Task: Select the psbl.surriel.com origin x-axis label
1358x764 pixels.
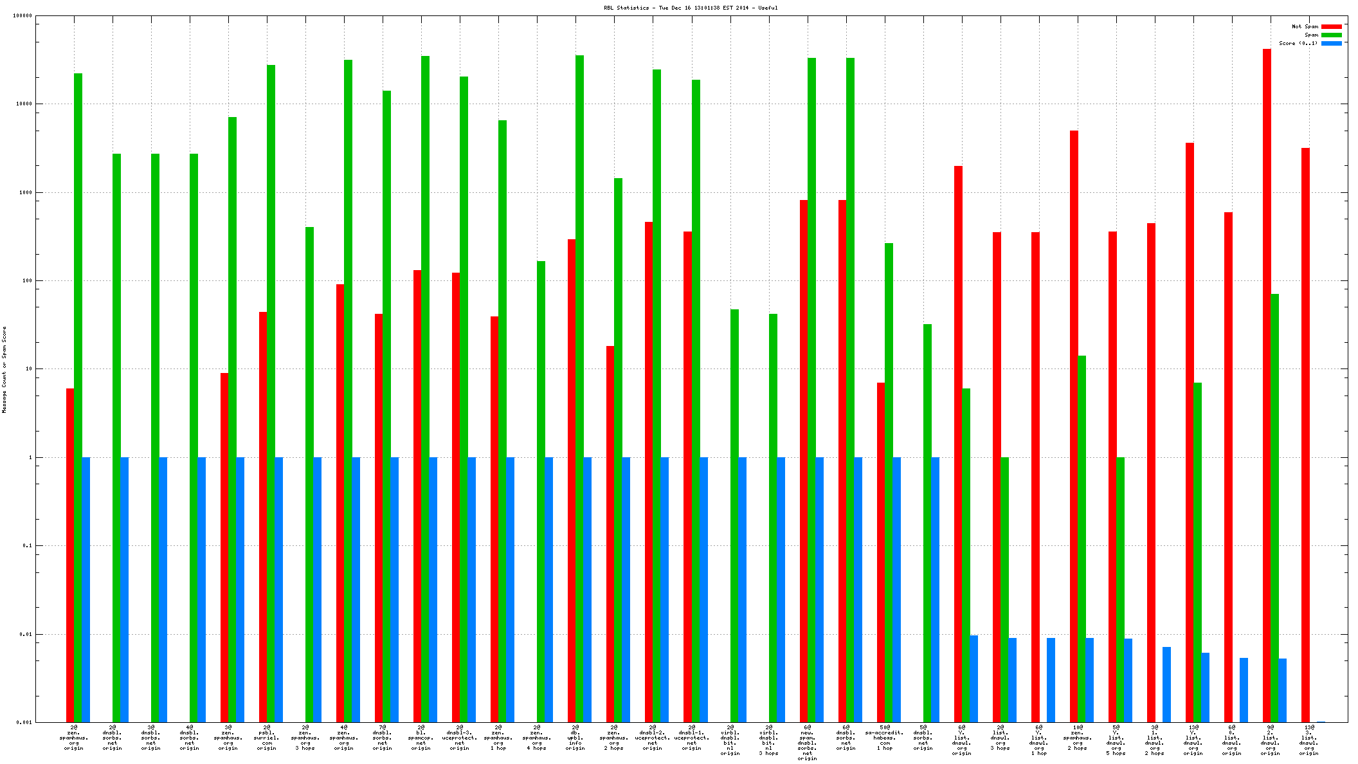Action: coord(266,738)
